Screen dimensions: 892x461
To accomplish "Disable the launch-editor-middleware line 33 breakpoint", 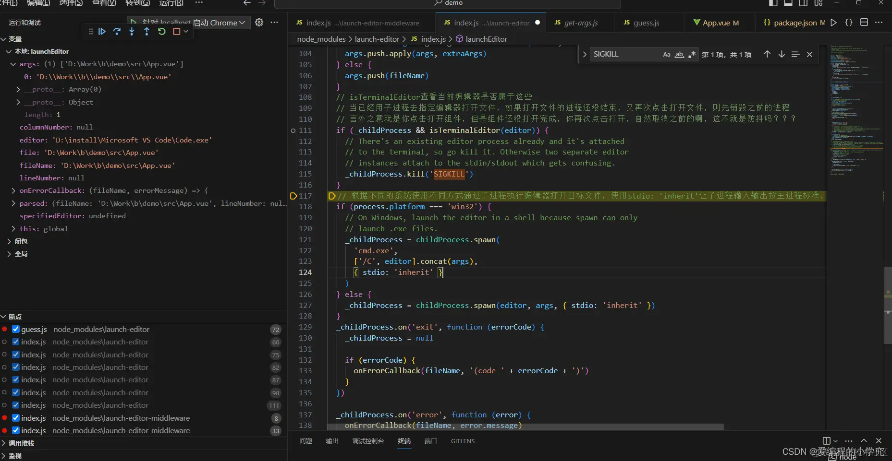I will click(16, 430).
